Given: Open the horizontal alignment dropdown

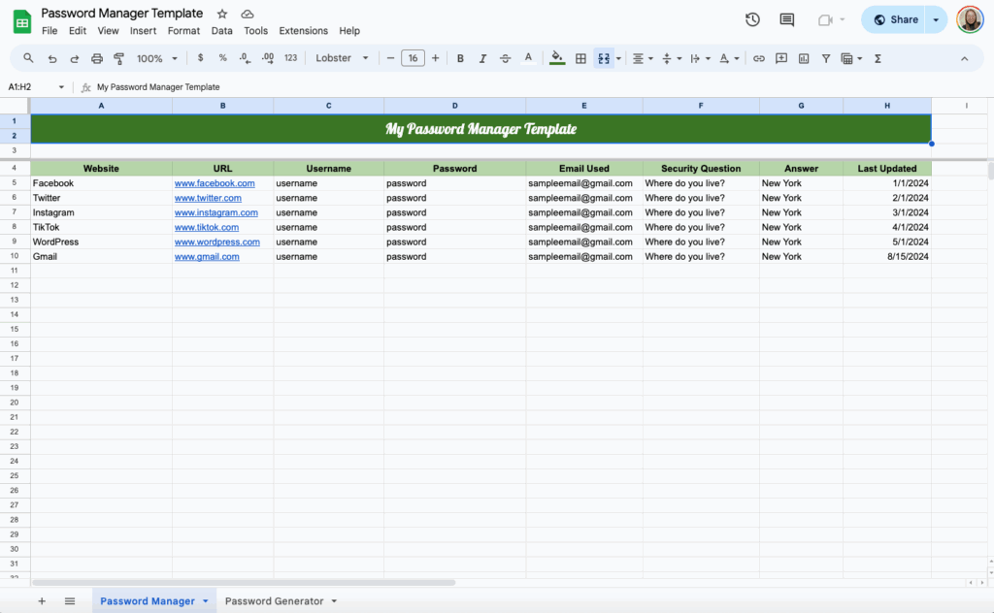Looking at the screenshot, I should (649, 58).
